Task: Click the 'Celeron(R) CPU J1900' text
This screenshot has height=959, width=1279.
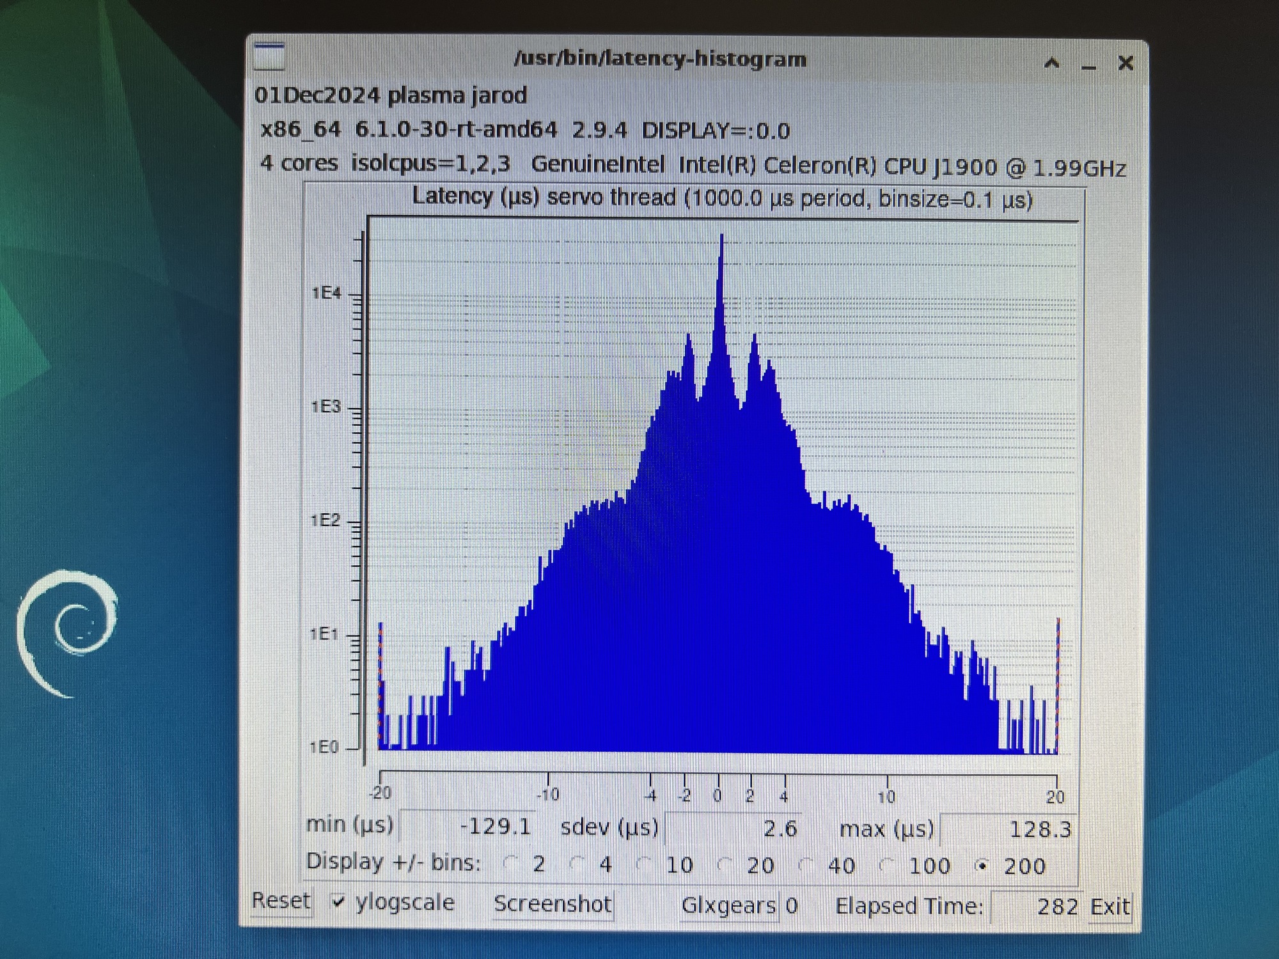Action: (x=881, y=167)
